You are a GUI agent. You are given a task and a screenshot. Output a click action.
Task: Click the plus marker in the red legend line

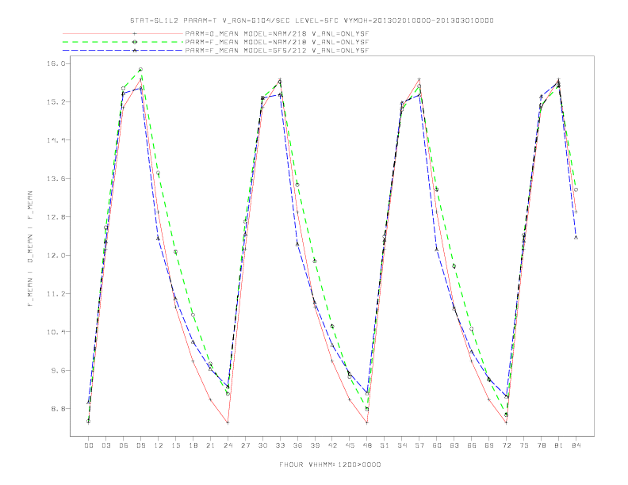[x=135, y=34]
